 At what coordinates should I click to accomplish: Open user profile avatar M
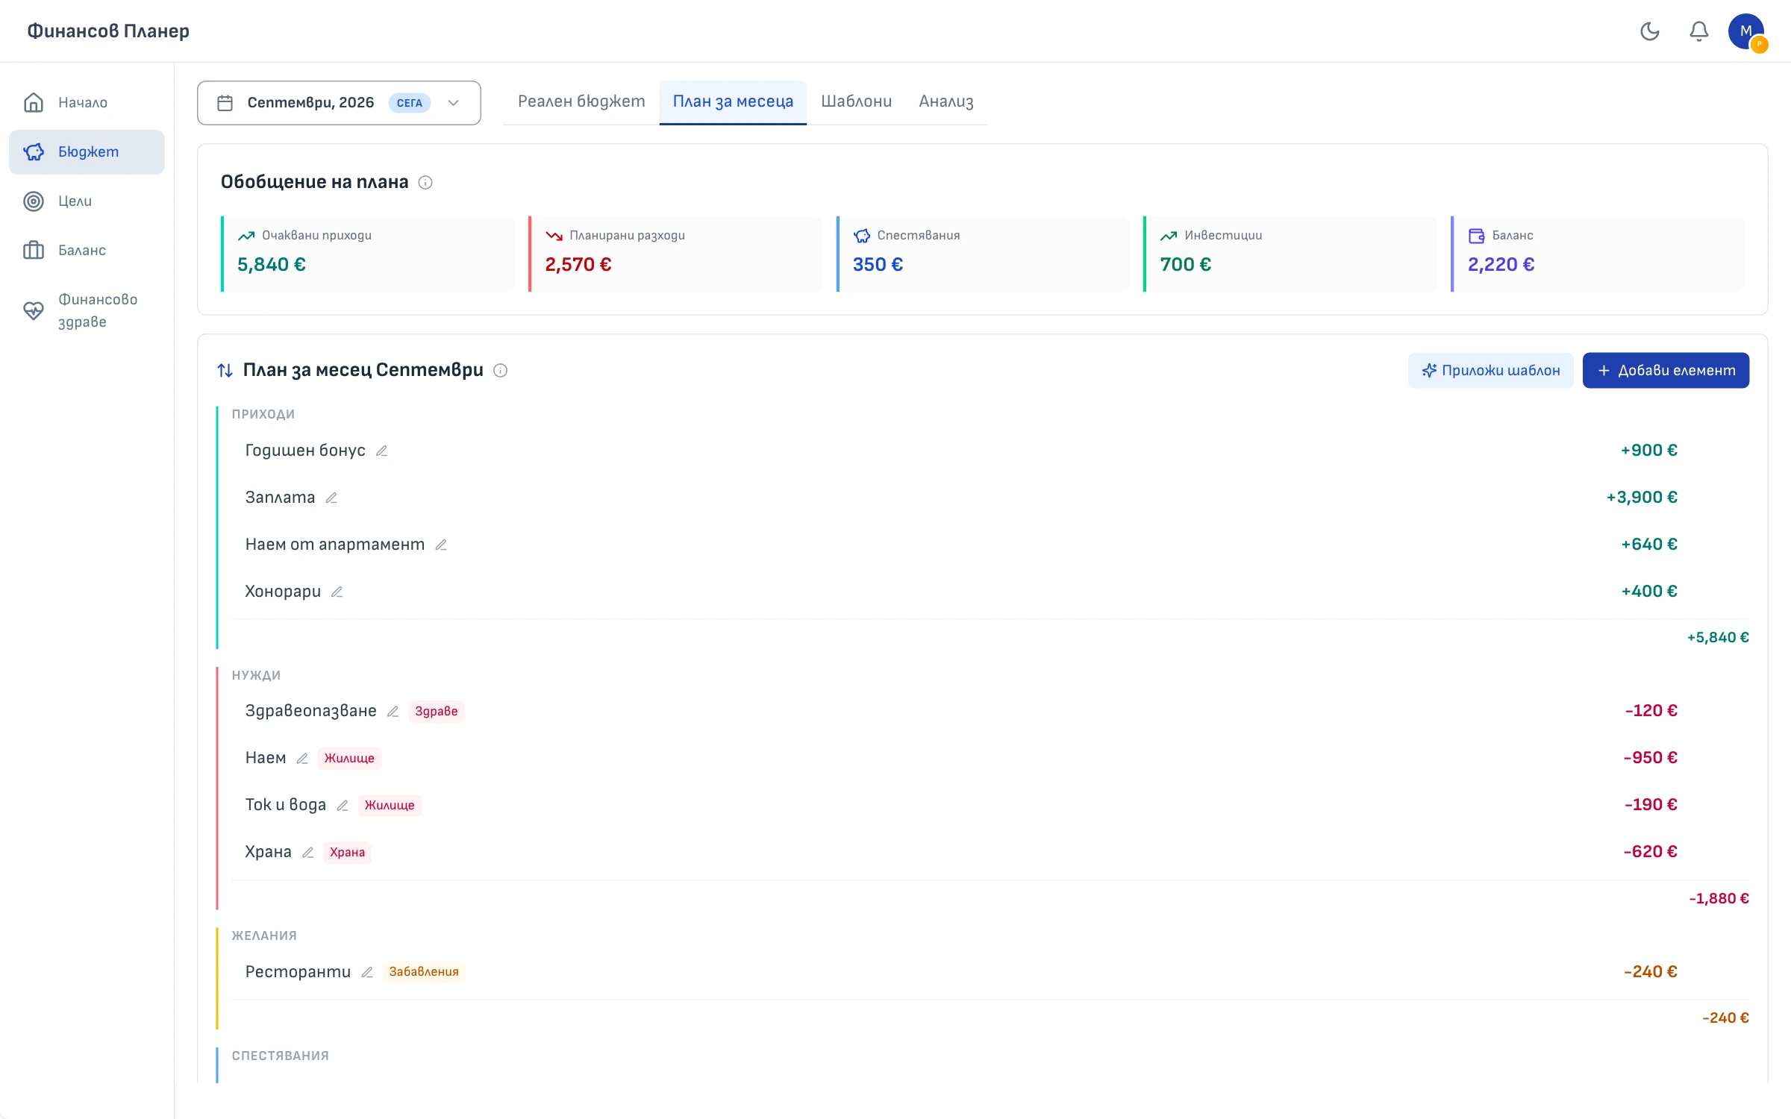[x=1745, y=31]
